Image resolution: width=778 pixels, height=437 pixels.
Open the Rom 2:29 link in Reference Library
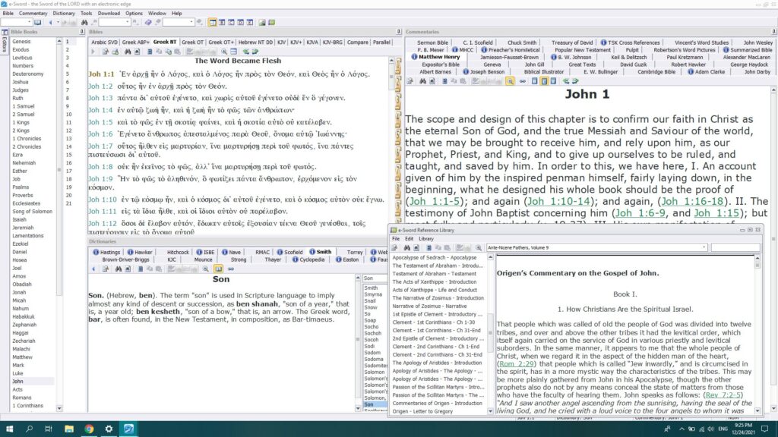(517, 363)
